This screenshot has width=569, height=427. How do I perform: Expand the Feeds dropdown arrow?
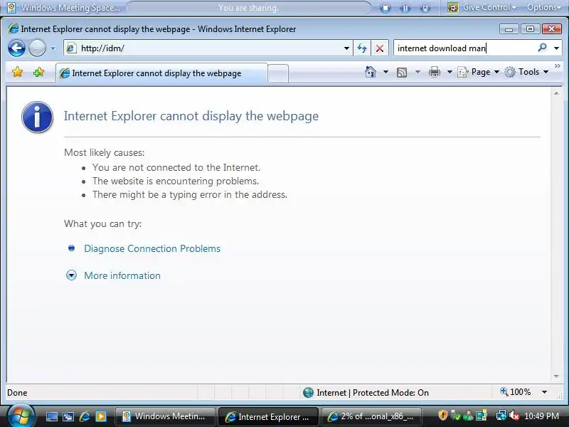[x=418, y=72]
